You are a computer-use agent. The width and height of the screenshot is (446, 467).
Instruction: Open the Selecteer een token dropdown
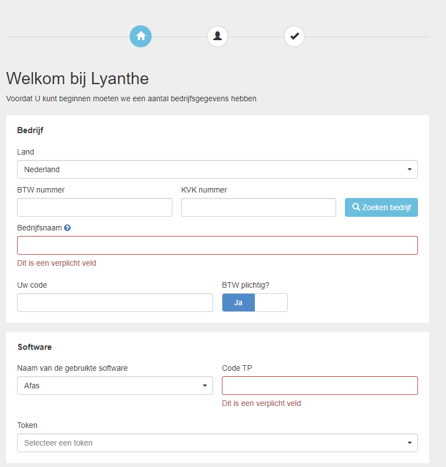217,443
